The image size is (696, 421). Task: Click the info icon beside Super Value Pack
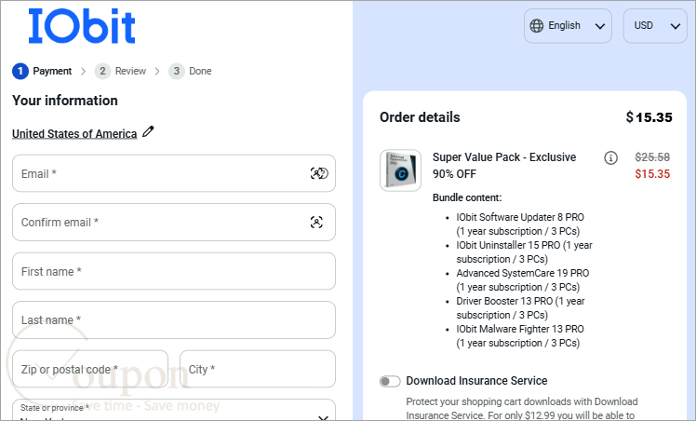[610, 157]
